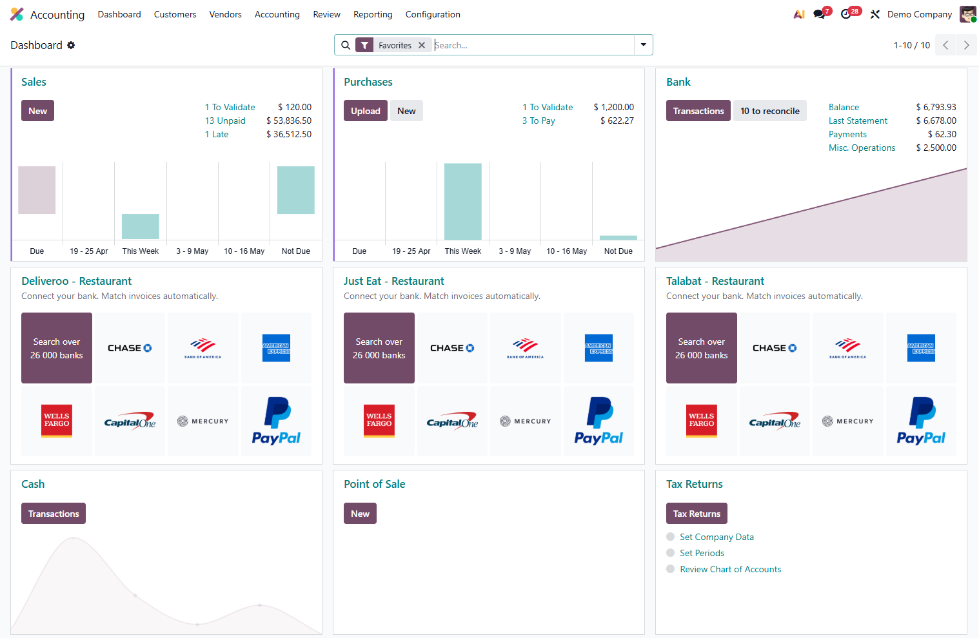This screenshot has width=979, height=638.
Task: Check the Set Periods step circle
Action: [x=671, y=553]
